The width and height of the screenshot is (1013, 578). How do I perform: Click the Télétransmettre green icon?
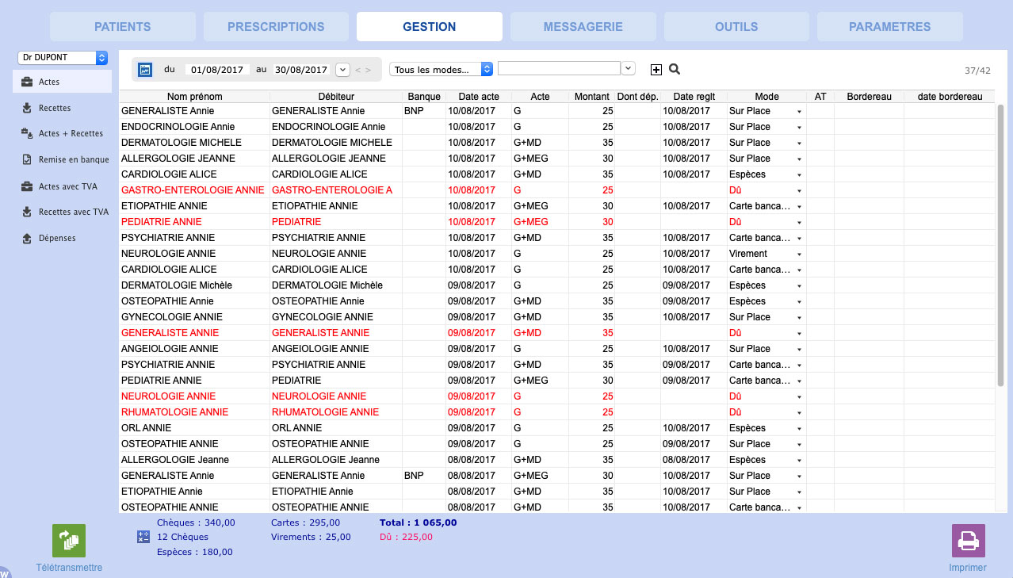point(69,541)
